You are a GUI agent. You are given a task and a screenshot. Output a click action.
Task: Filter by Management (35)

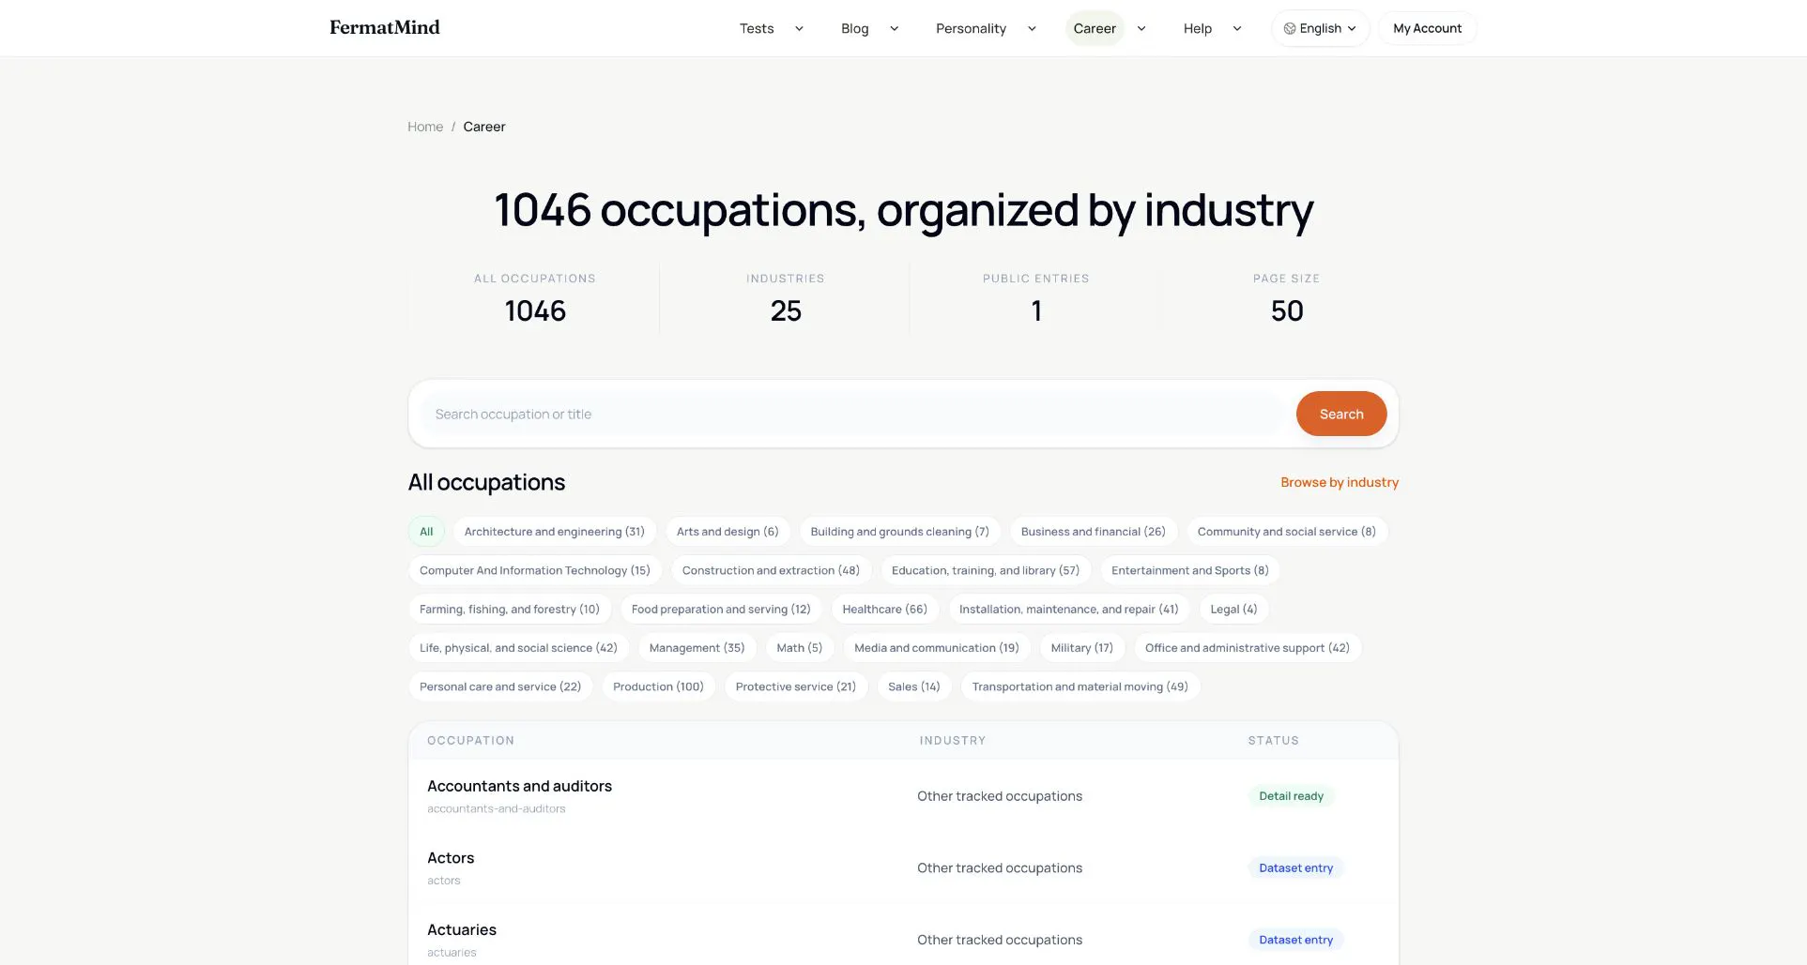pyautogui.click(x=697, y=648)
